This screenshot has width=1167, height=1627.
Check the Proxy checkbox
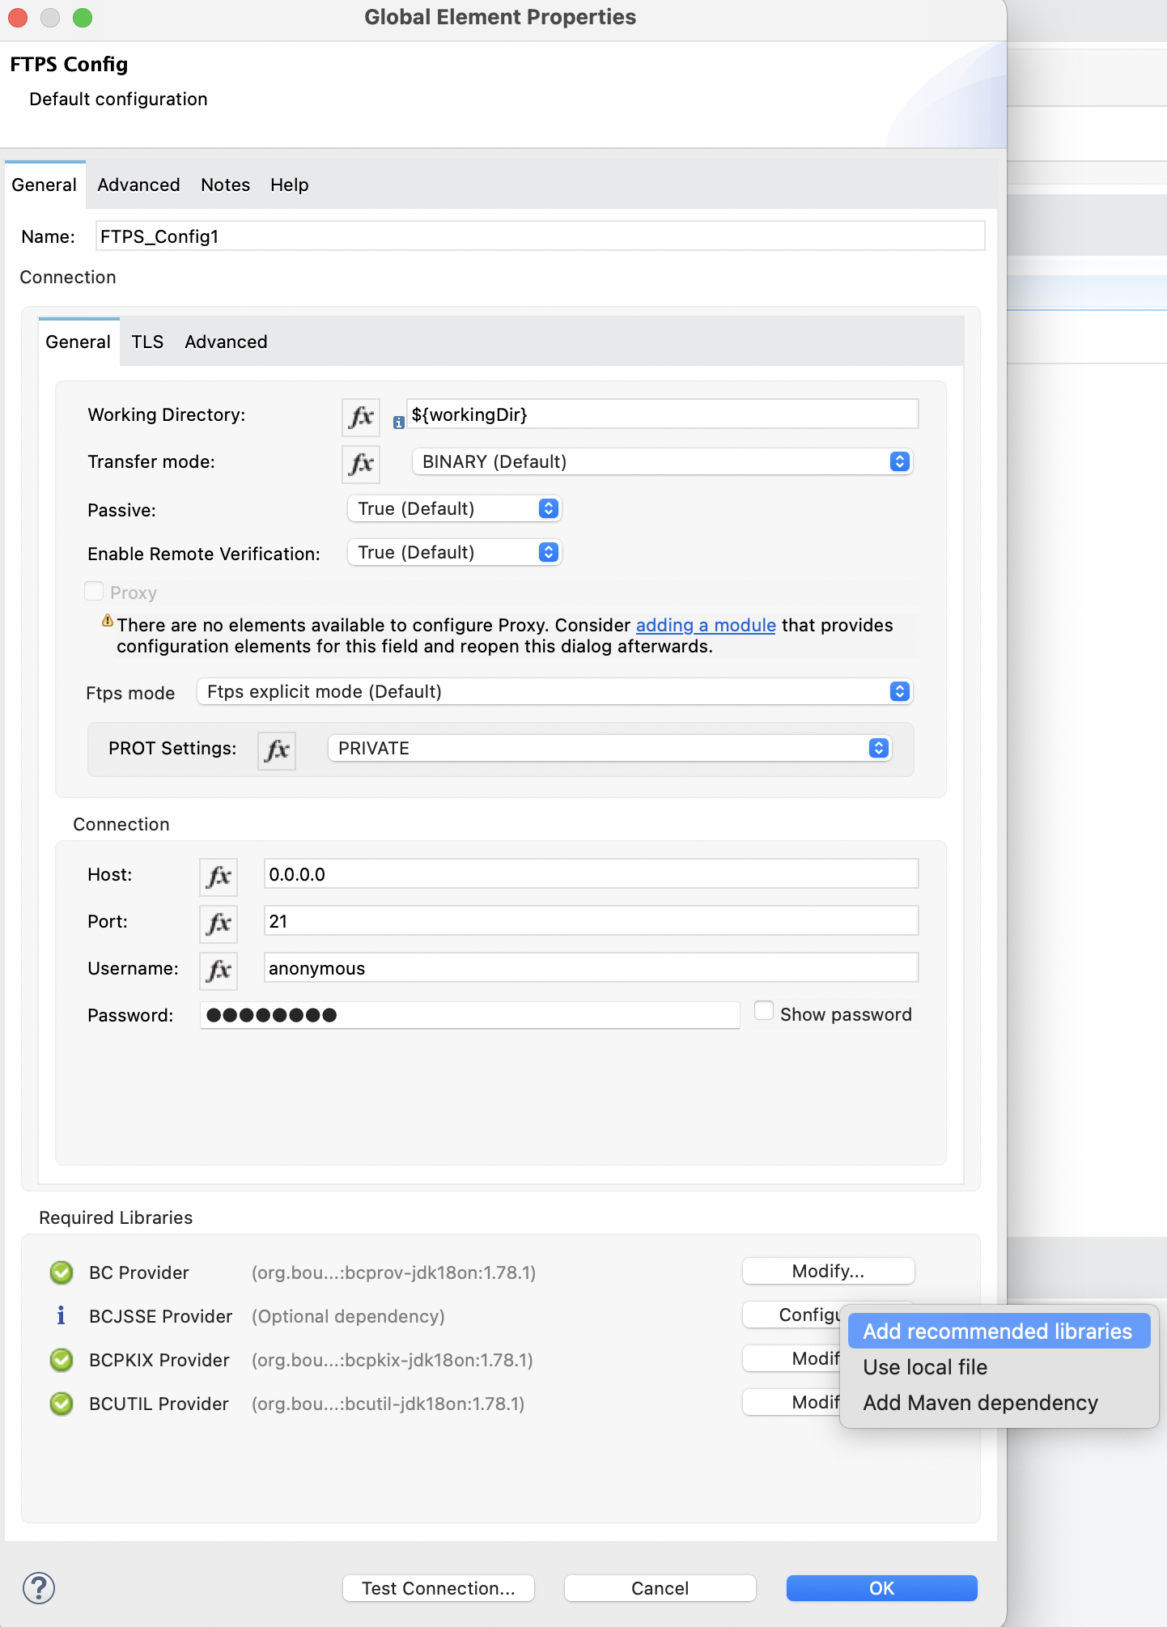pos(94,592)
